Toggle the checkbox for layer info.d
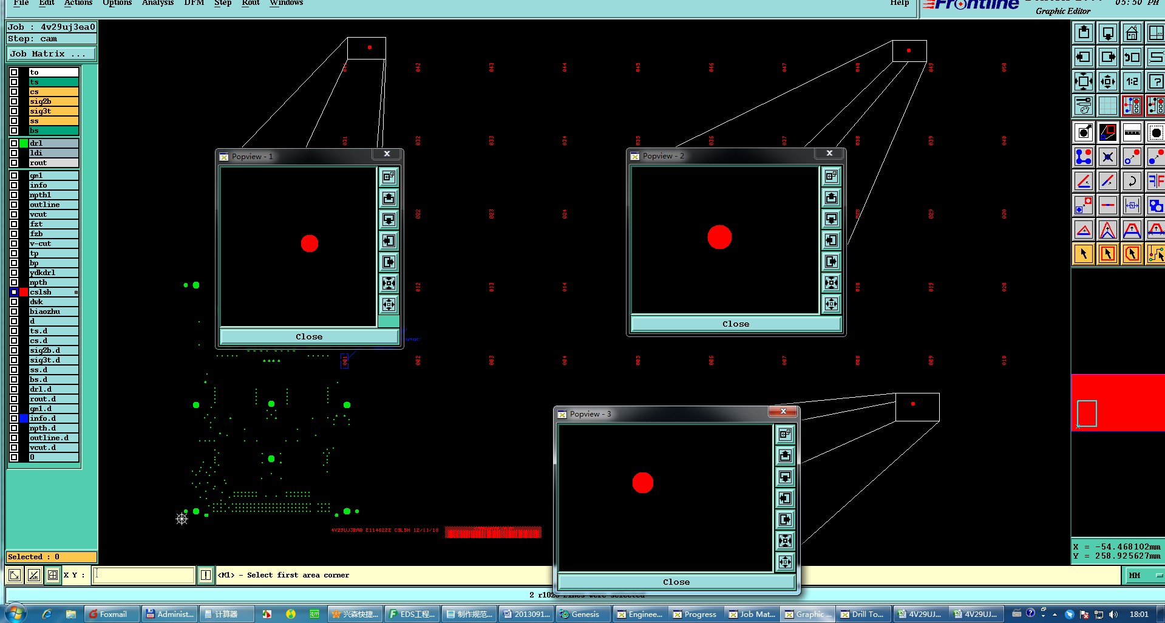This screenshot has width=1165, height=623. click(x=14, y=418)
